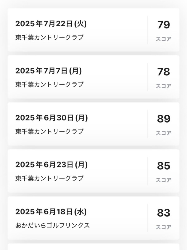This screenshot has width=187, height=250.
Task: Select the 2025年6月30日 (月) date heading
Action: tap(51, 118)
